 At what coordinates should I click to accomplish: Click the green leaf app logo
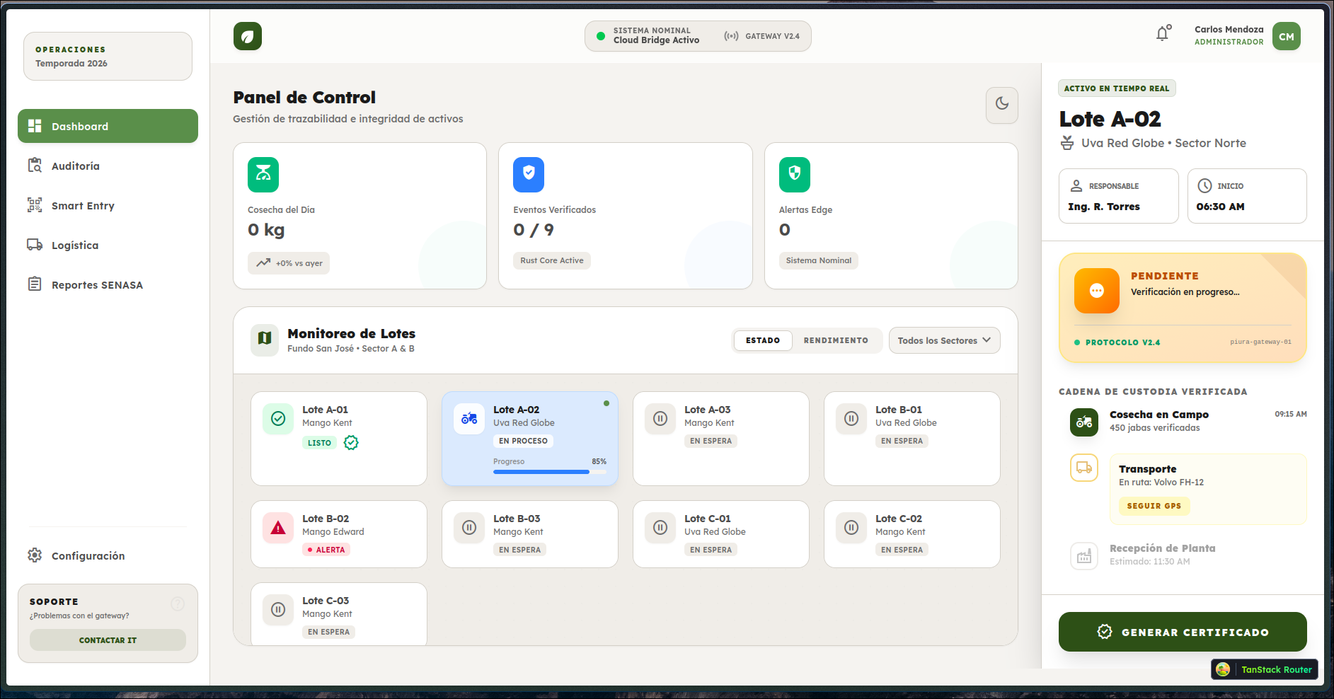248,36
